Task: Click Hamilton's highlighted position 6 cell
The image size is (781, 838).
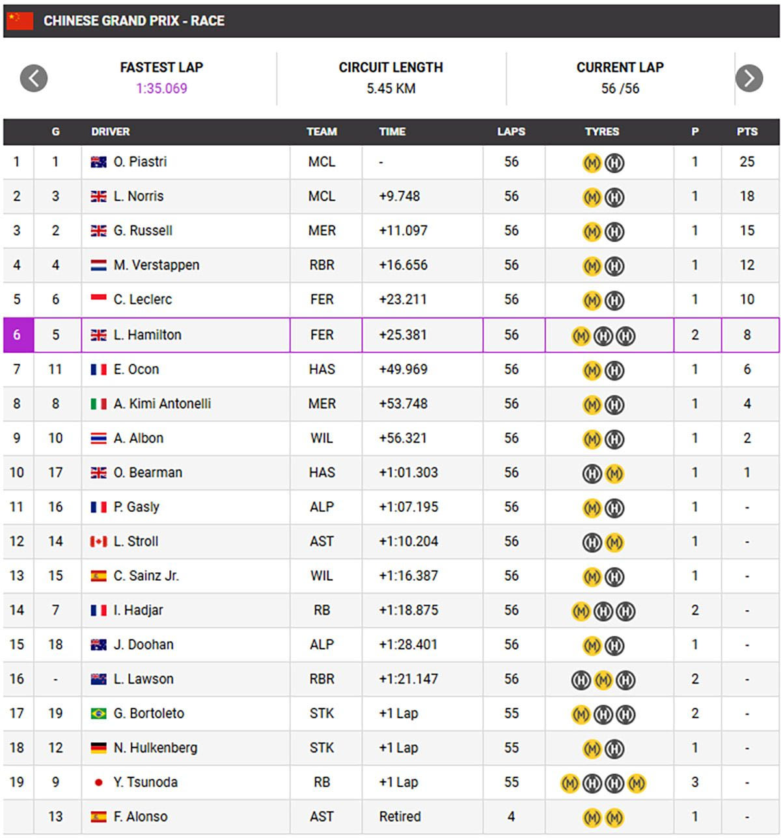Action: click(18, 335)
